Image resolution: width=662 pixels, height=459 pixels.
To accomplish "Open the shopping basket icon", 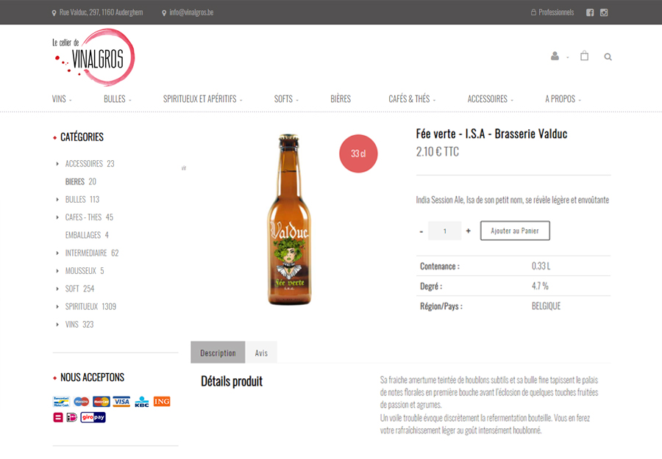I will 584,56.
